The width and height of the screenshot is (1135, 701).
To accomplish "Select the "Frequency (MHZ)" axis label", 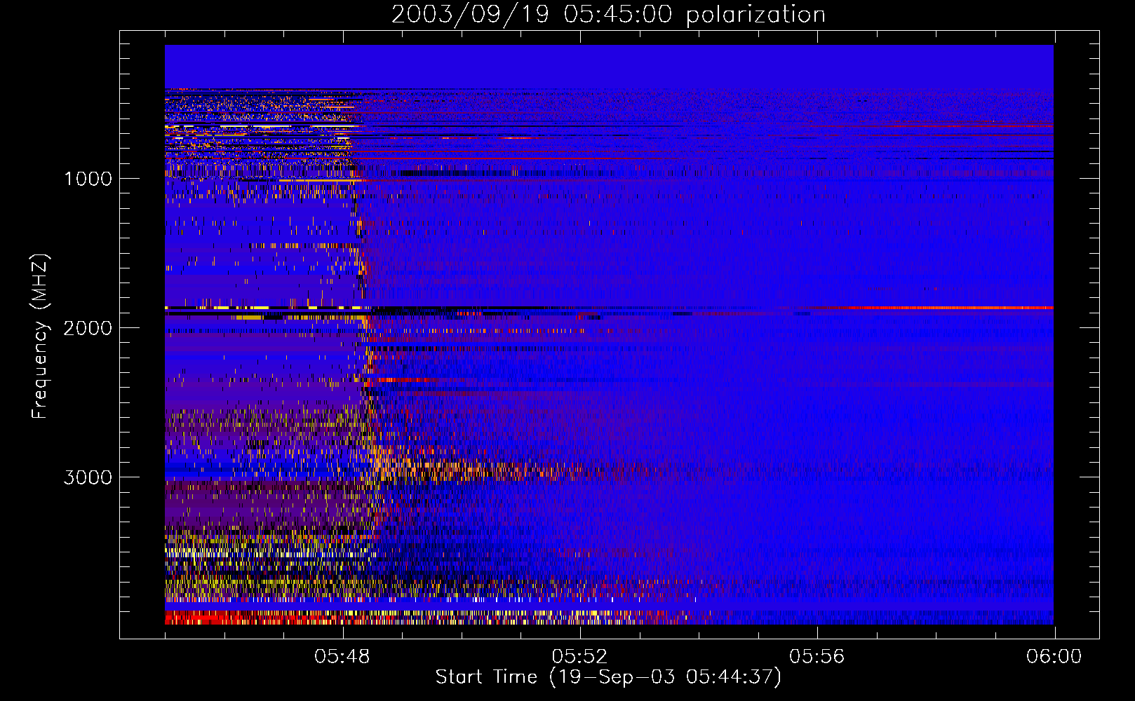I will tap(40, 336).
